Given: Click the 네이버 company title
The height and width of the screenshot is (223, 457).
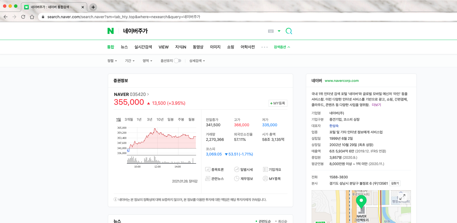Looking at the screenshot, I should pos(317,80).
